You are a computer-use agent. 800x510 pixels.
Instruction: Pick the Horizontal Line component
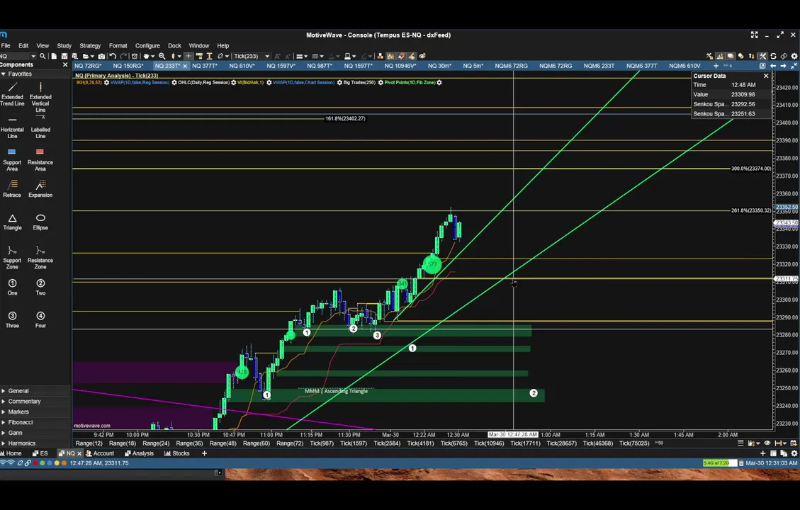pyautogui.click(x=12, y=127)
